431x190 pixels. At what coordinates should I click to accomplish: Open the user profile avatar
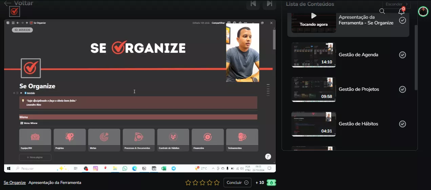click(x=423, y=12)
